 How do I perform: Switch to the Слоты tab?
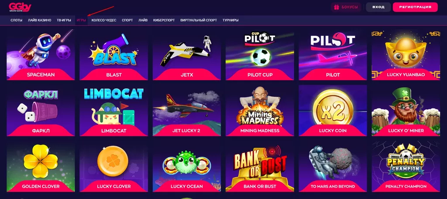pos(16,20)
